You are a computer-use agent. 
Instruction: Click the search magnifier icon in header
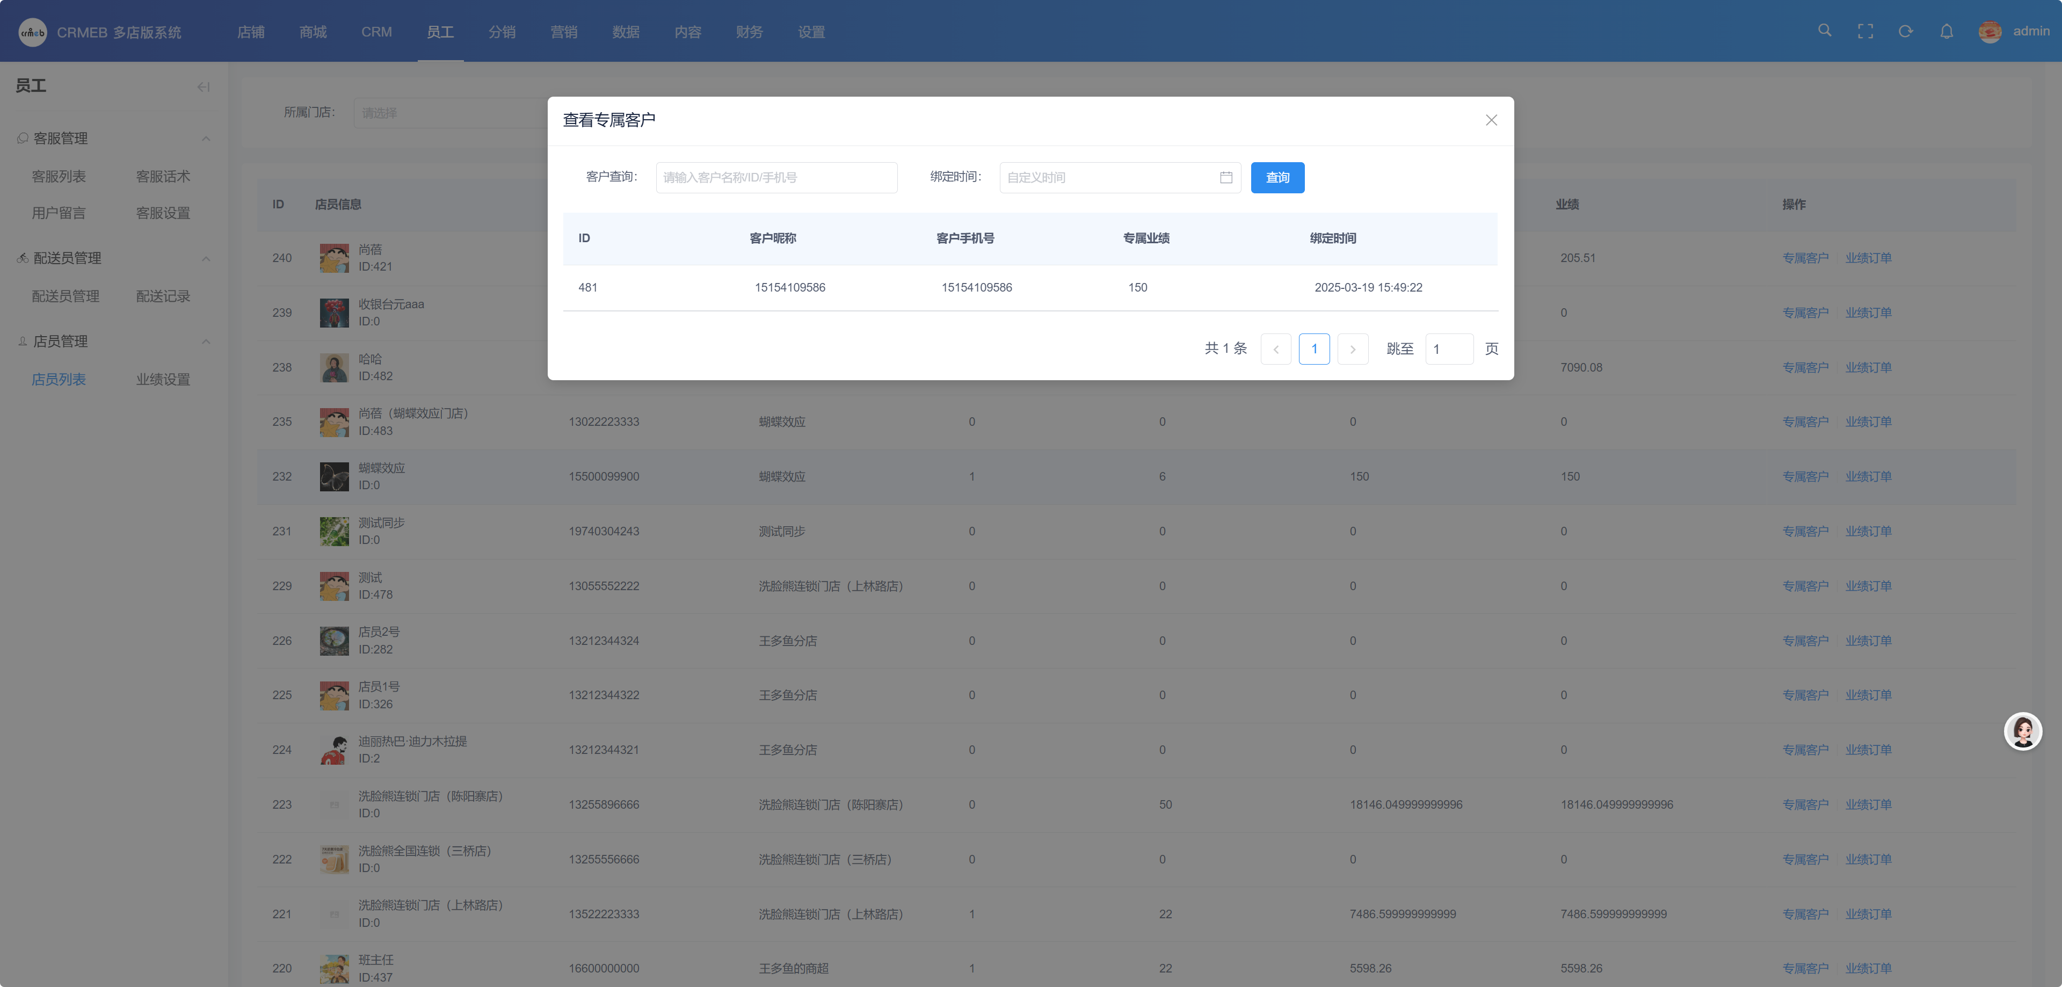[x=1824, y=31]
